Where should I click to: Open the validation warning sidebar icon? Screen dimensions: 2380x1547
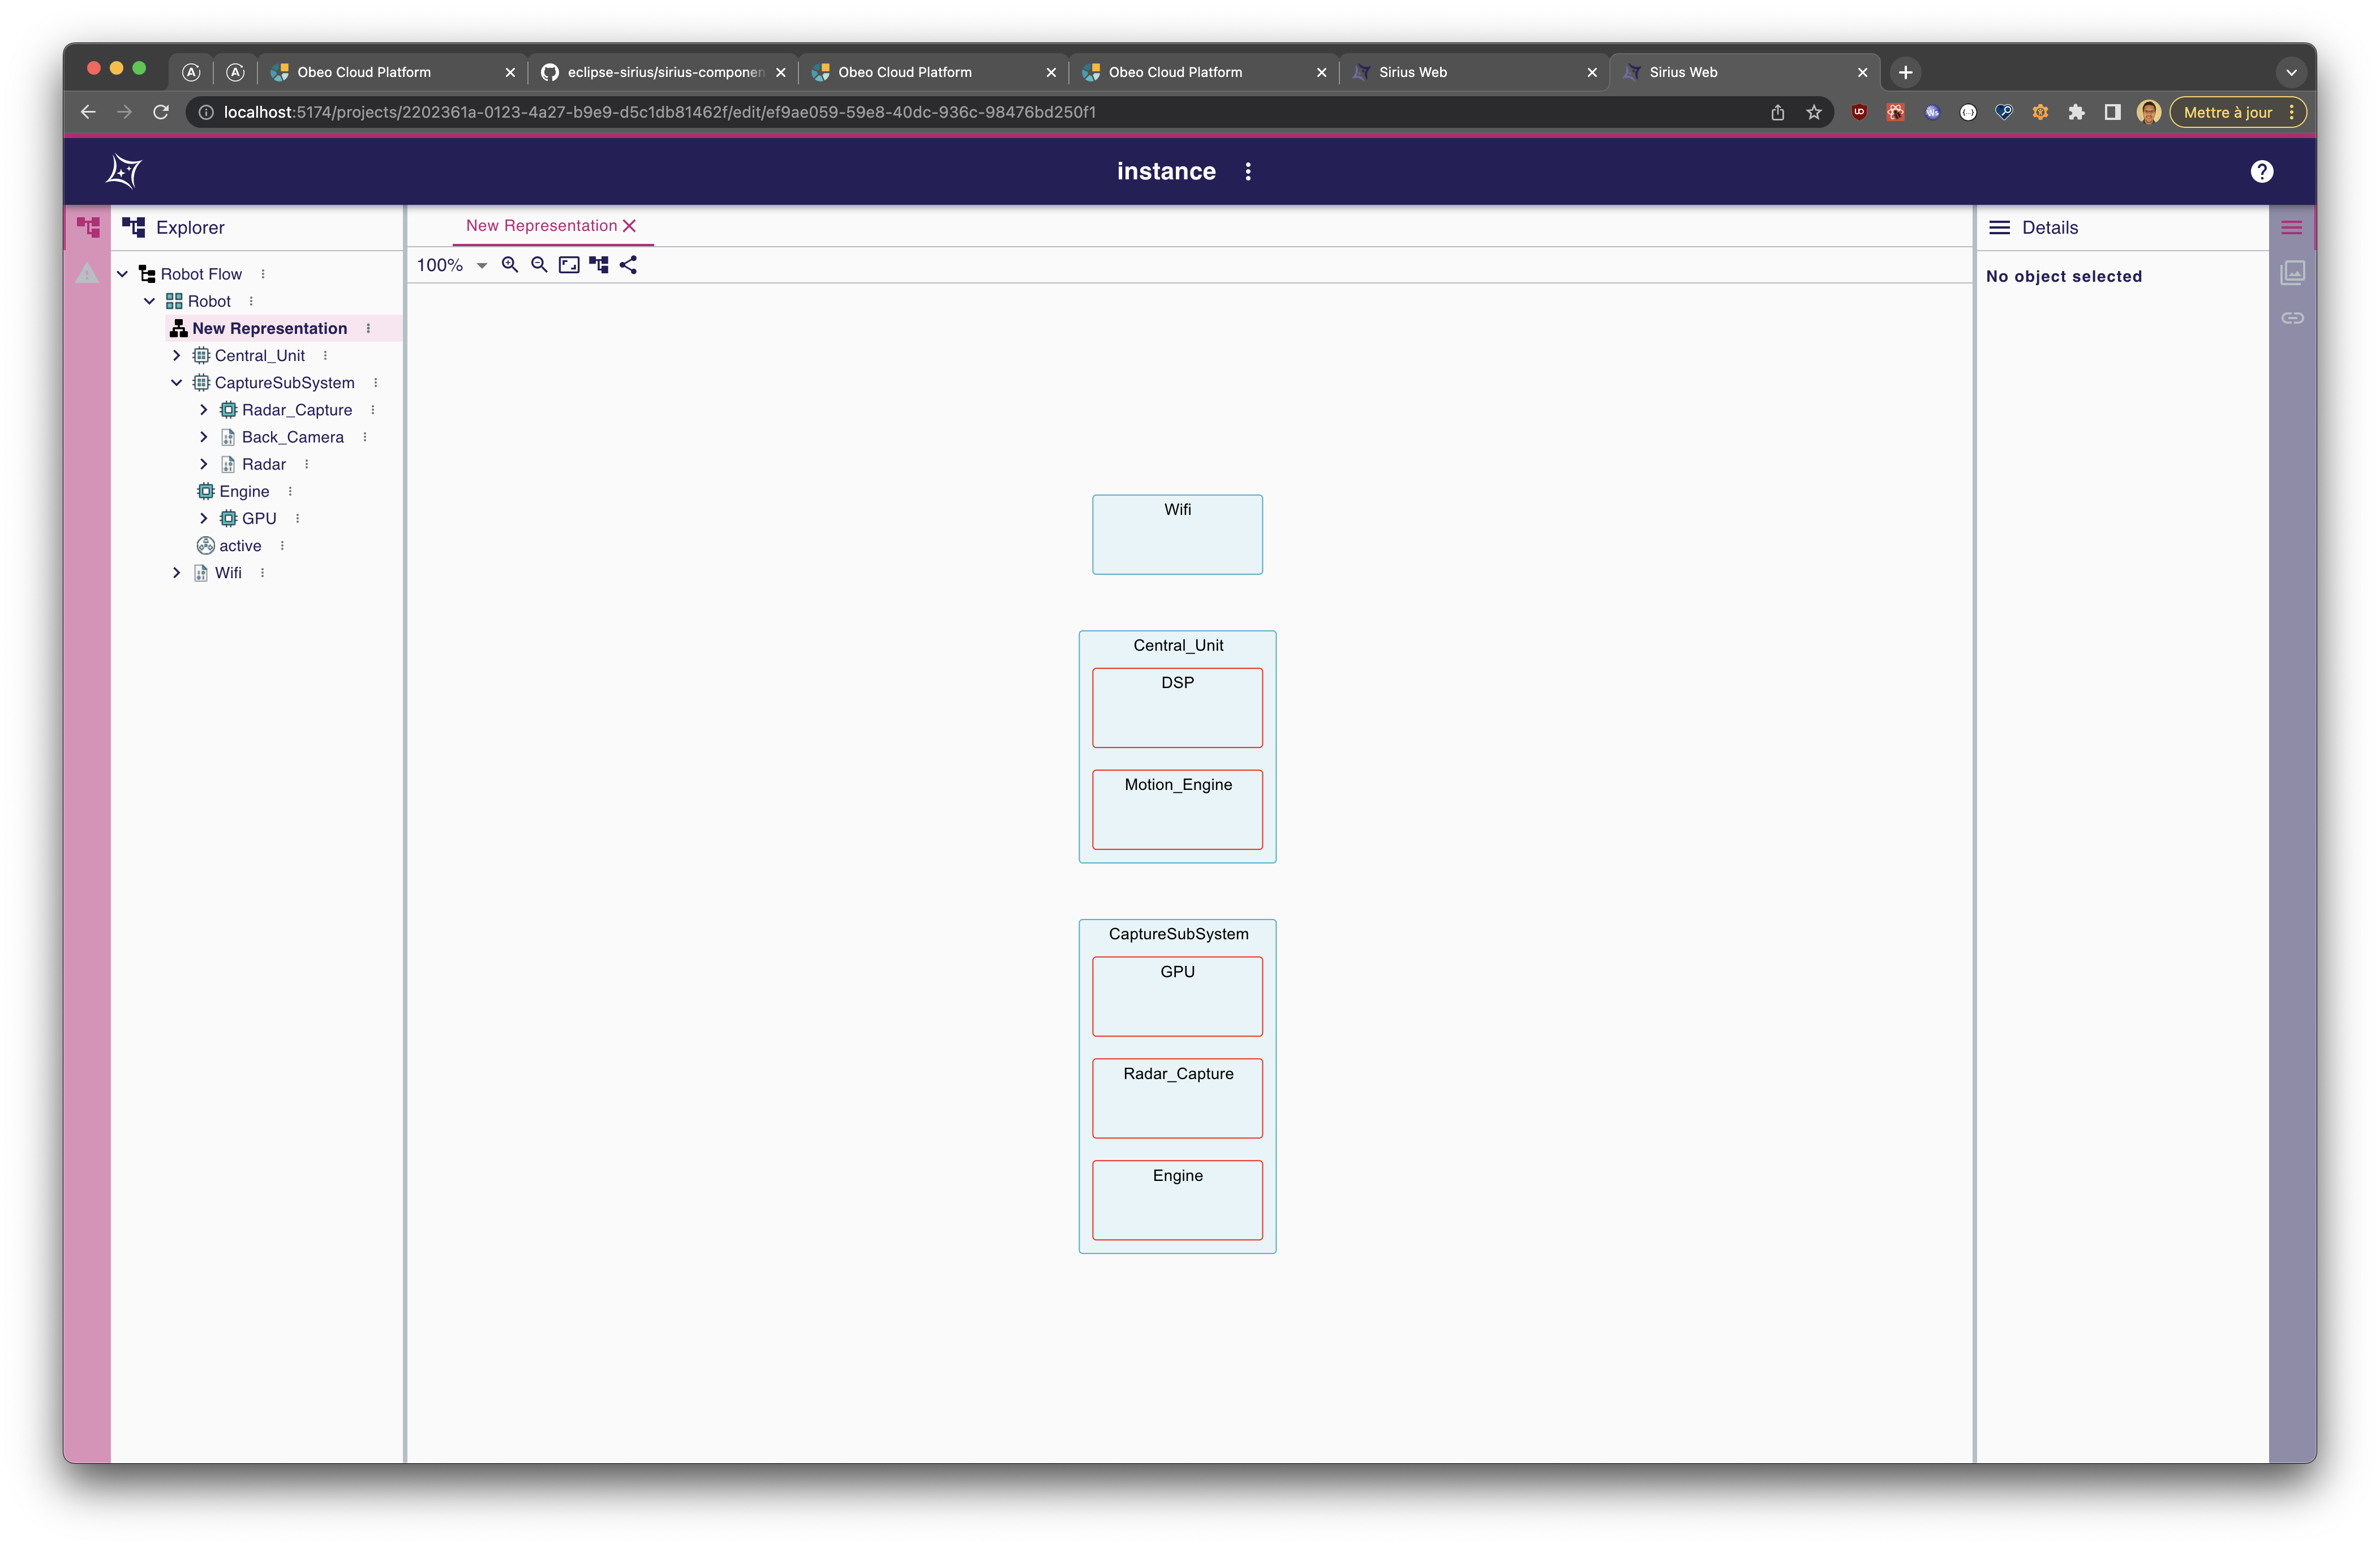[x=87, y=273]
